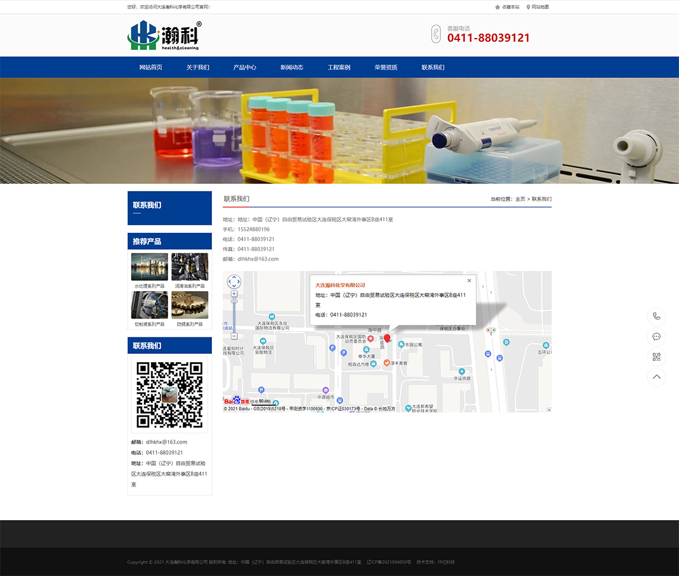The width and height of the screenshot is (679, 576).
Task: Close the map info popup
Action: click(x=470, y=280)
